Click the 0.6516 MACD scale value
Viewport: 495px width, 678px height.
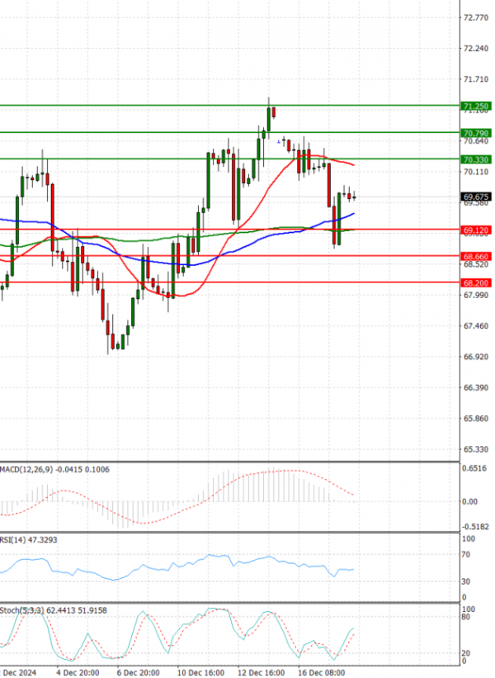pyautogui.click(x=476, y=467)
